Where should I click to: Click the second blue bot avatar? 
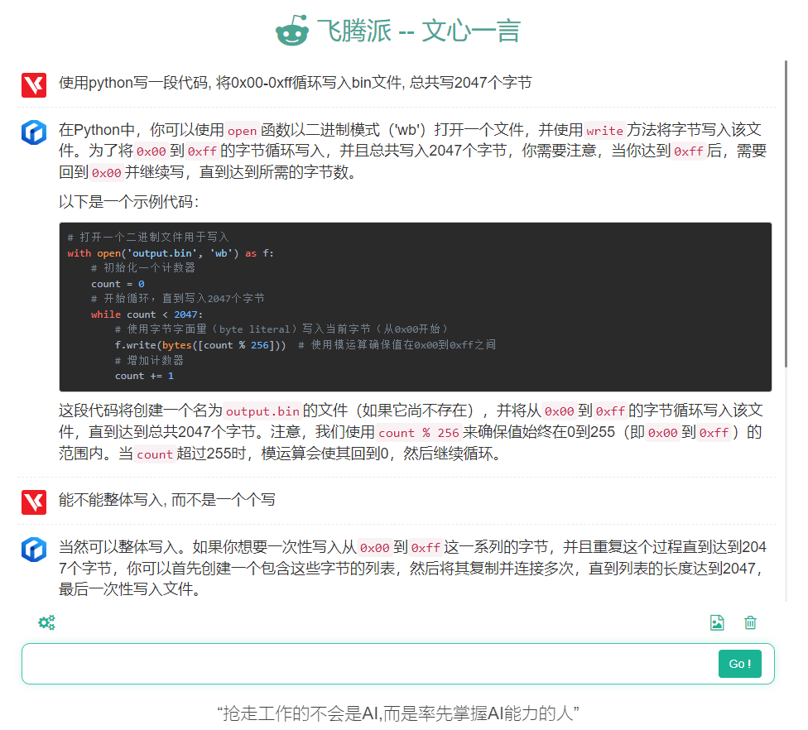[34, 549]
